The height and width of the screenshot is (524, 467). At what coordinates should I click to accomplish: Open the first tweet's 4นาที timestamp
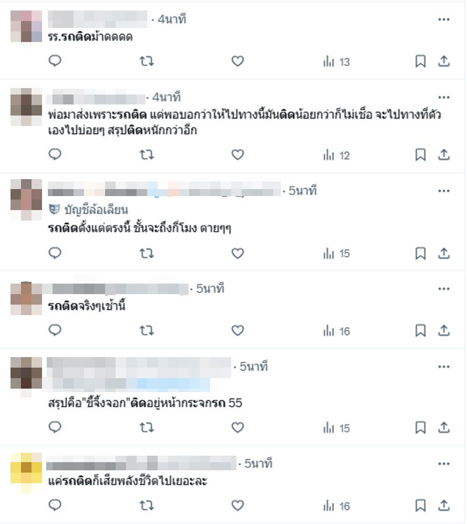[172, 19]
